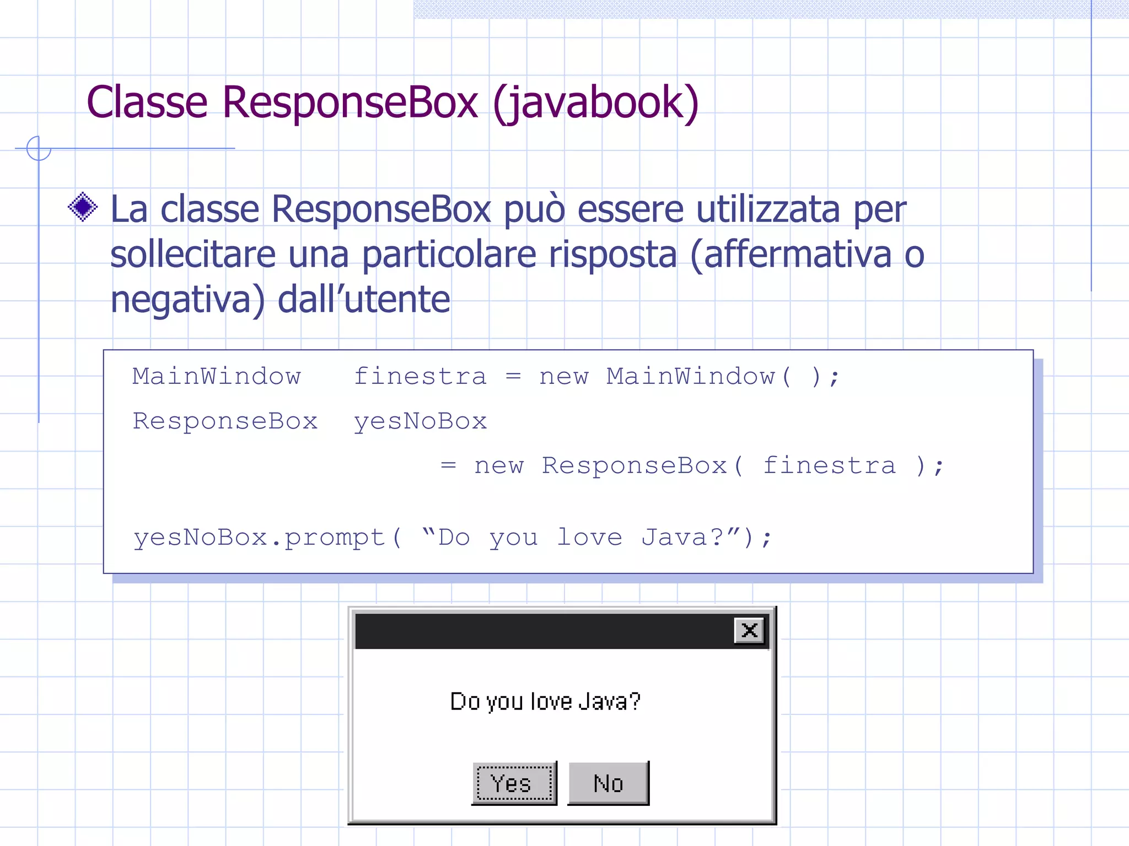
Task: Click the code line '= new ResponseBox( finestra );'
Action: click(692, 466)
